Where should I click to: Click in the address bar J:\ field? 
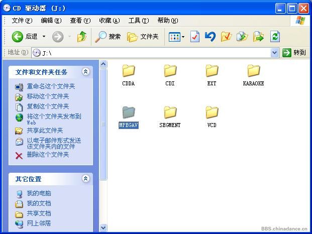[151, 53]
